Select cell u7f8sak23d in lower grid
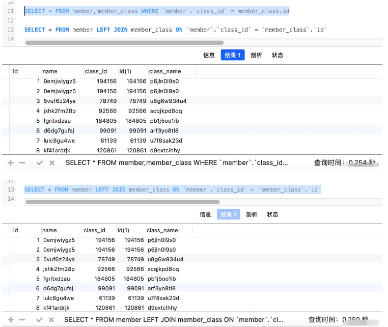The image size is (388, 327). [x=163, y=298]
